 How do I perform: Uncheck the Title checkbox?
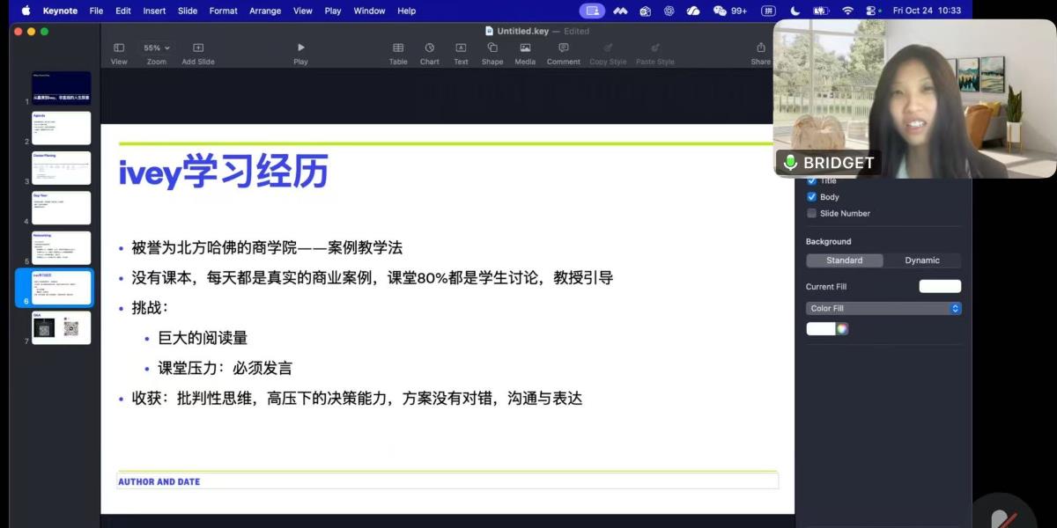click(812, 180)
